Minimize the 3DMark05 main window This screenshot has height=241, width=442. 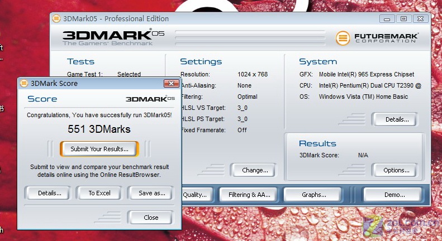tap(387, 19)
